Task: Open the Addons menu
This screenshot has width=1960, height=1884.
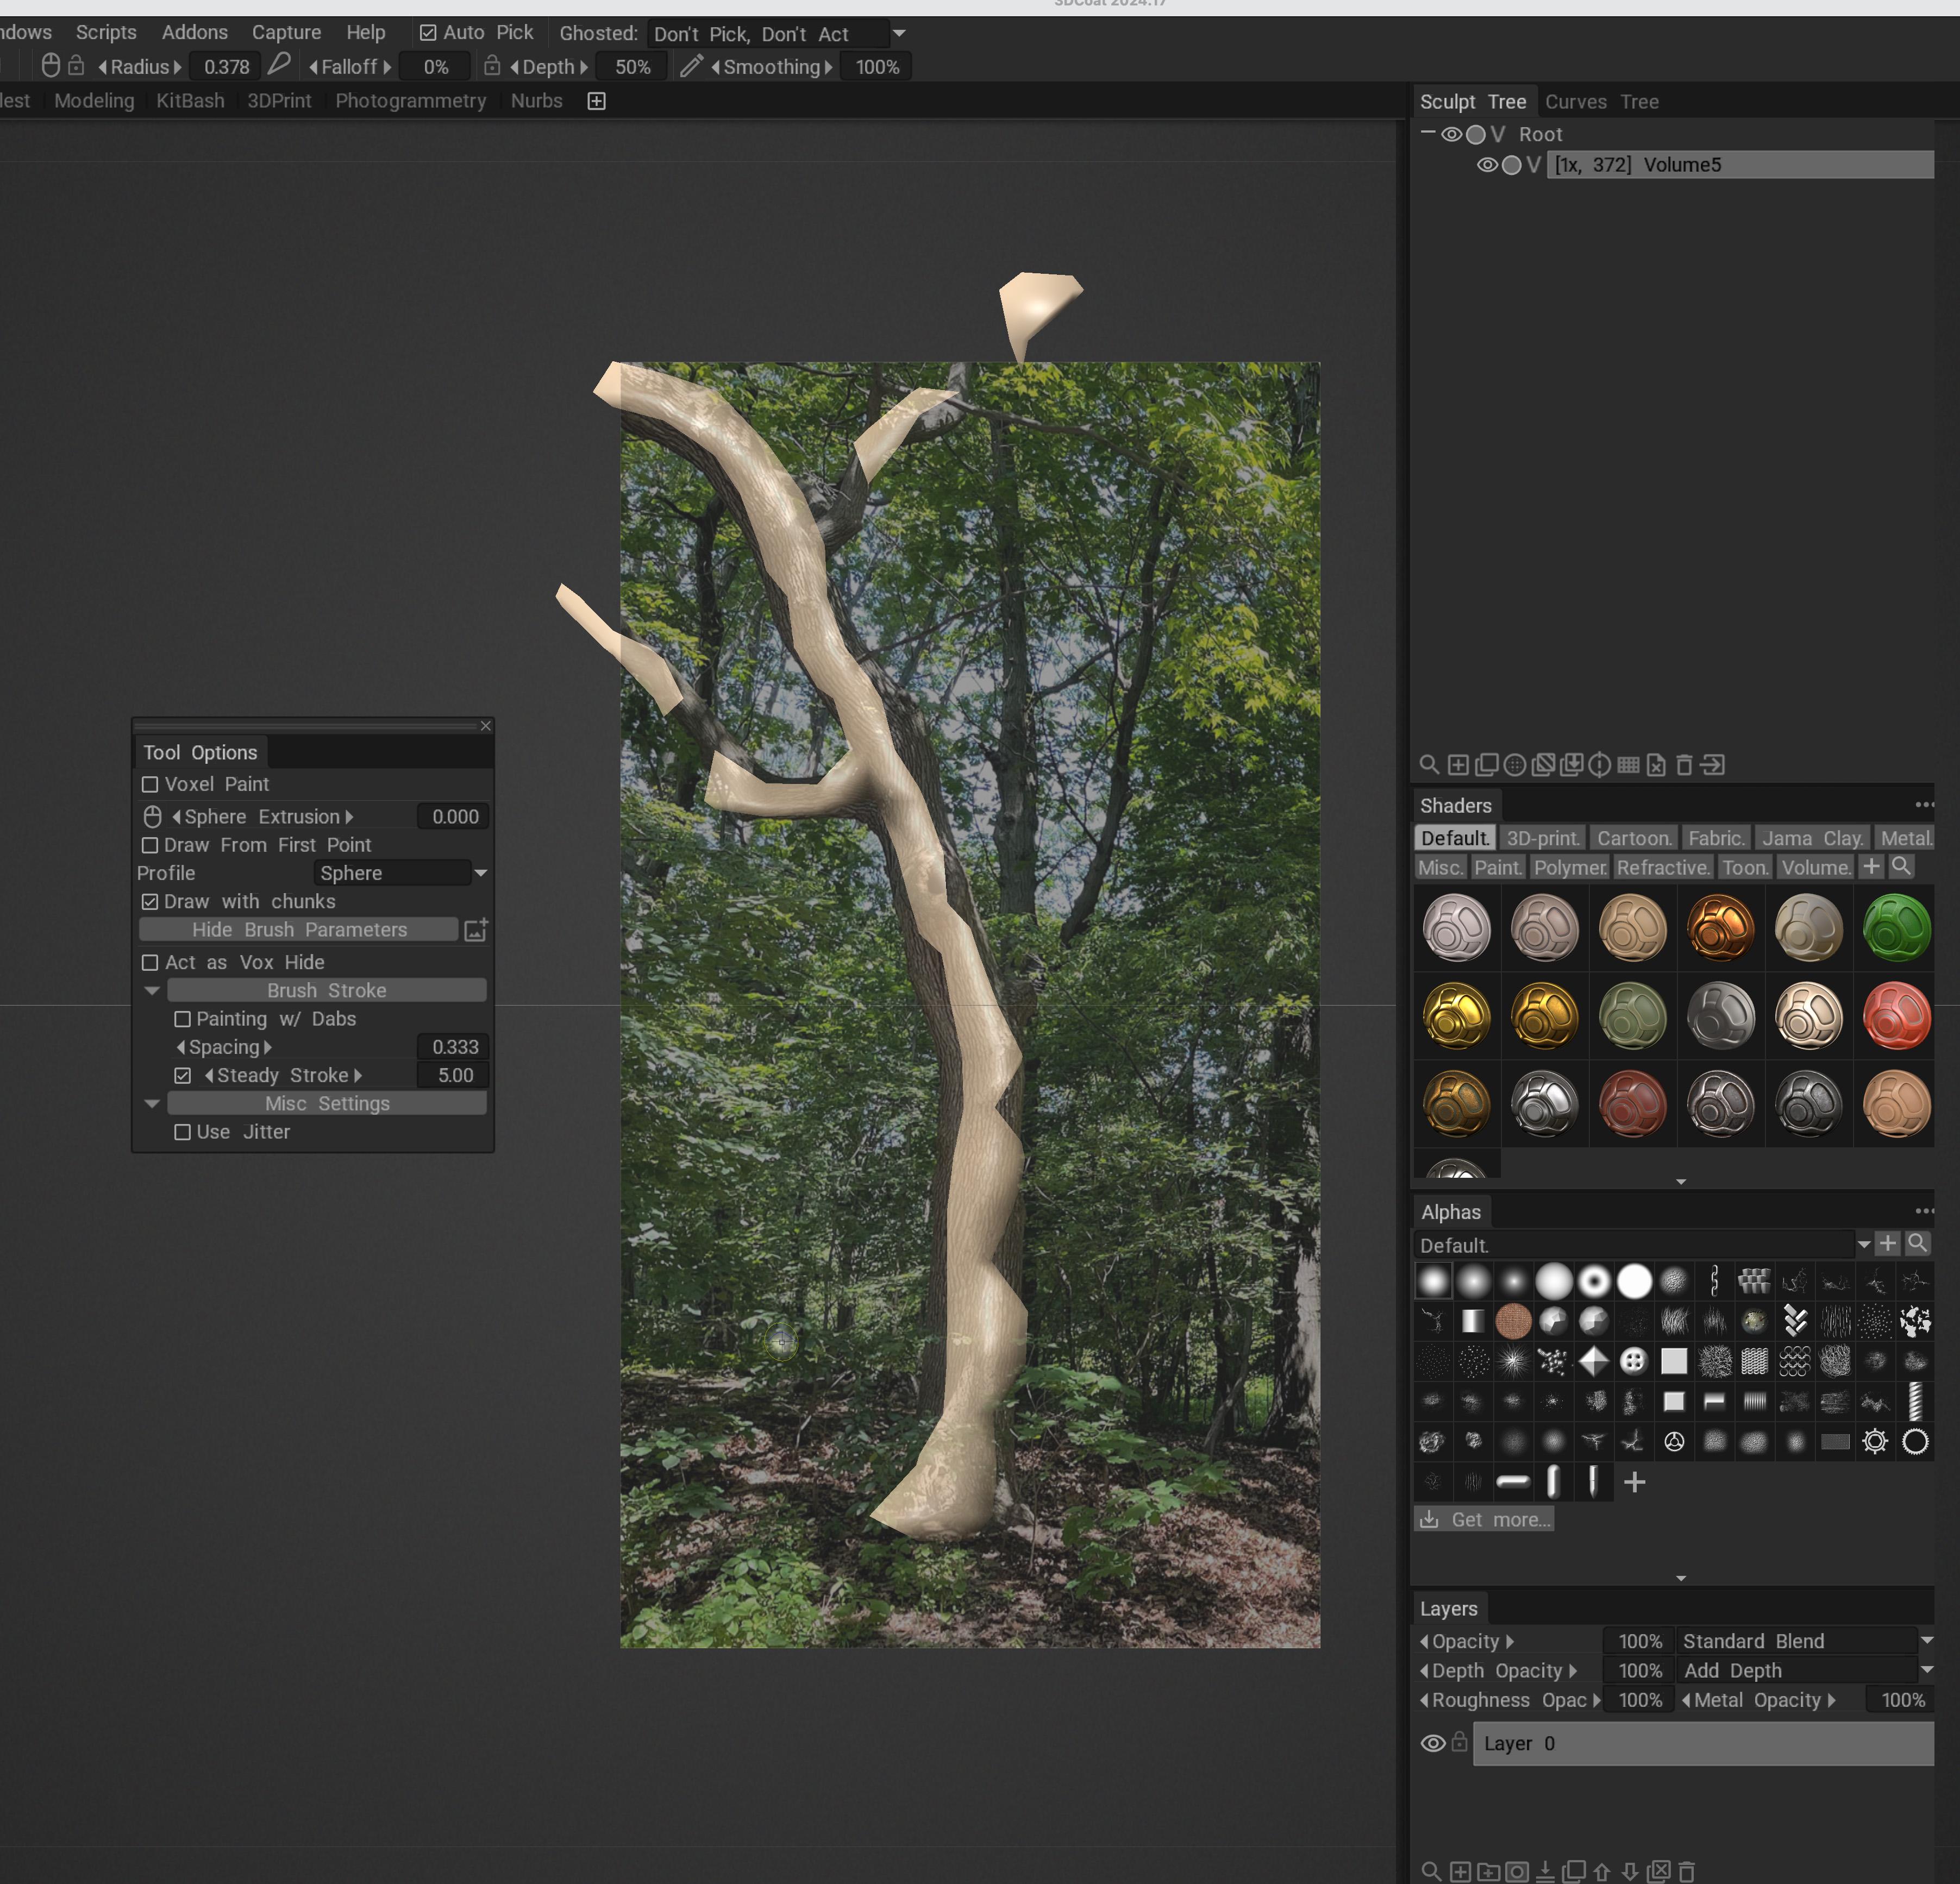Action: pyautogui.click(x=194, y=32)
